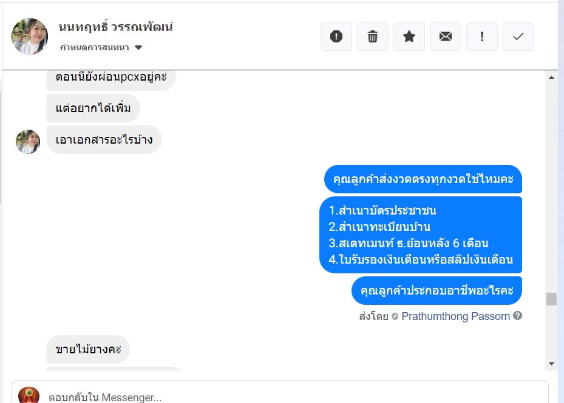The height and width of the screenshot is (403, 564).
Task: Click the message listing required documents
Action: 421,235
